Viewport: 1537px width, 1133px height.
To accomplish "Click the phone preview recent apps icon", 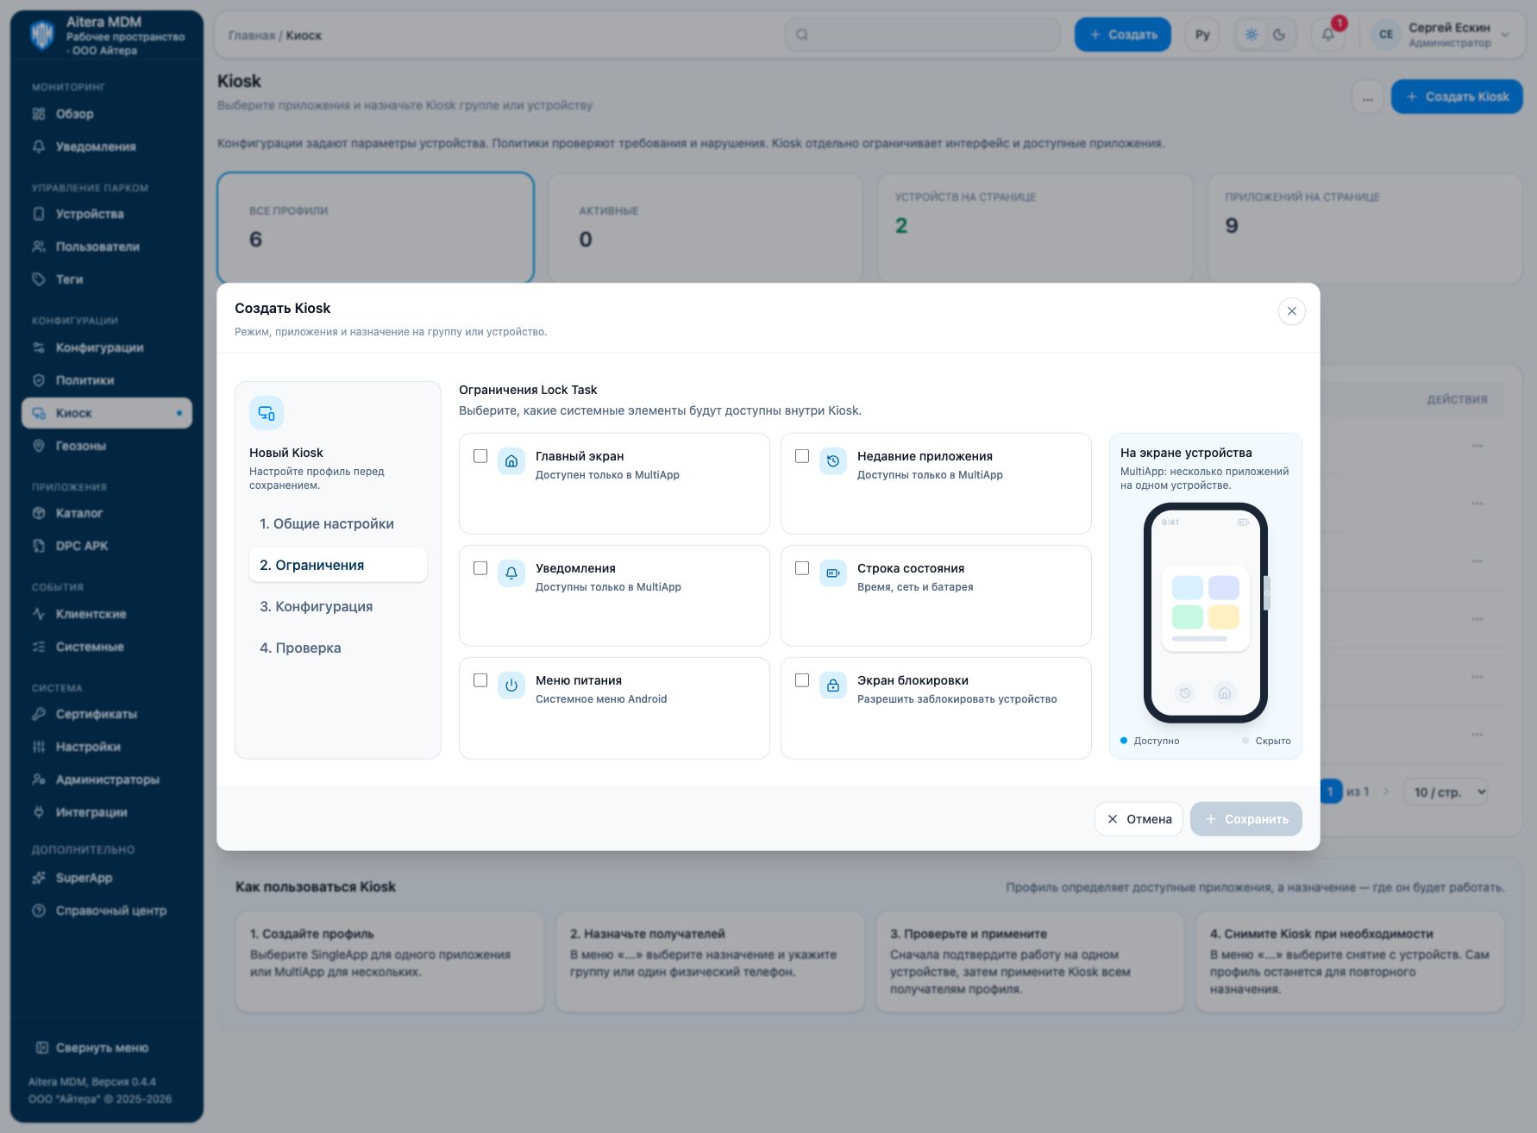I will pyautogui.click(x=1185, y=692).
